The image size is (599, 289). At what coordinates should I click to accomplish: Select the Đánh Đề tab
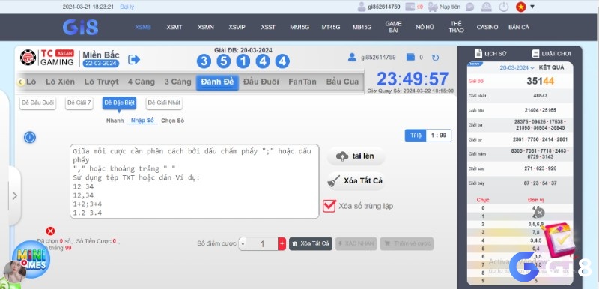click(x=217, y=82)
